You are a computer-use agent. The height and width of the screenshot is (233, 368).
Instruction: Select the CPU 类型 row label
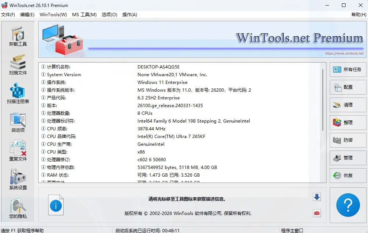(57, 152)
